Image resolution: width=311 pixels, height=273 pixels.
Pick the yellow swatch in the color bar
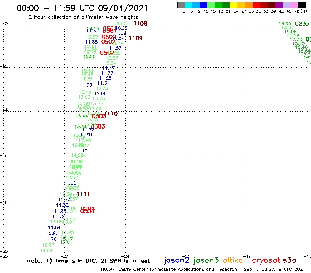point(234,5)
